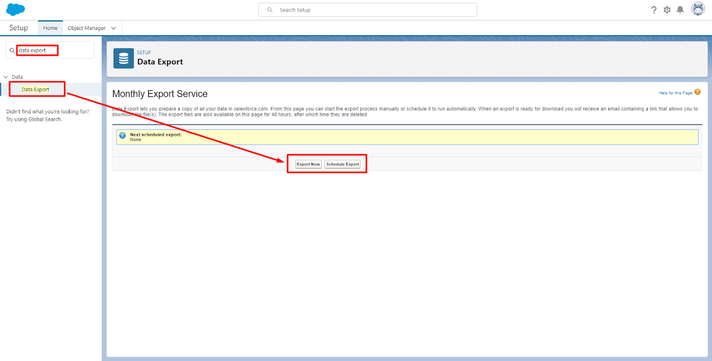Click the SETUP breadcrumb label
Image resolution: width=712 pixels, height=361 pixels.
tap(144, 52)
